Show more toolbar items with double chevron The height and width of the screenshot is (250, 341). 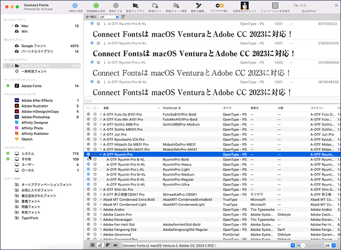coord(336,5)
